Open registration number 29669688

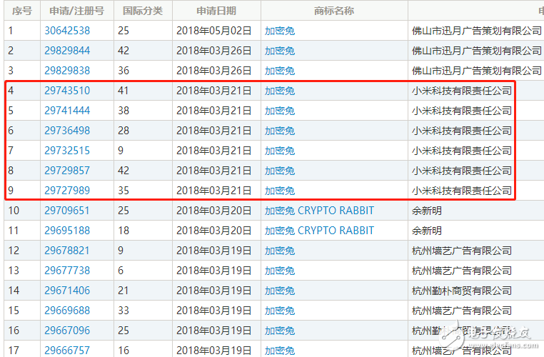click(x=67, y=311)
